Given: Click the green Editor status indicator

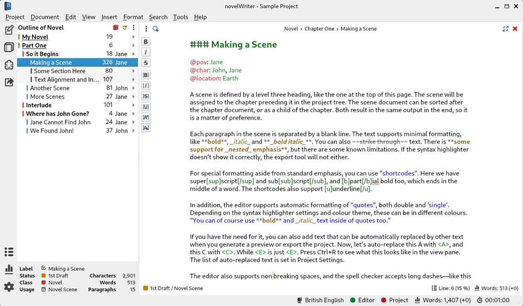Looking at the screenshot, I should (362, 300).
